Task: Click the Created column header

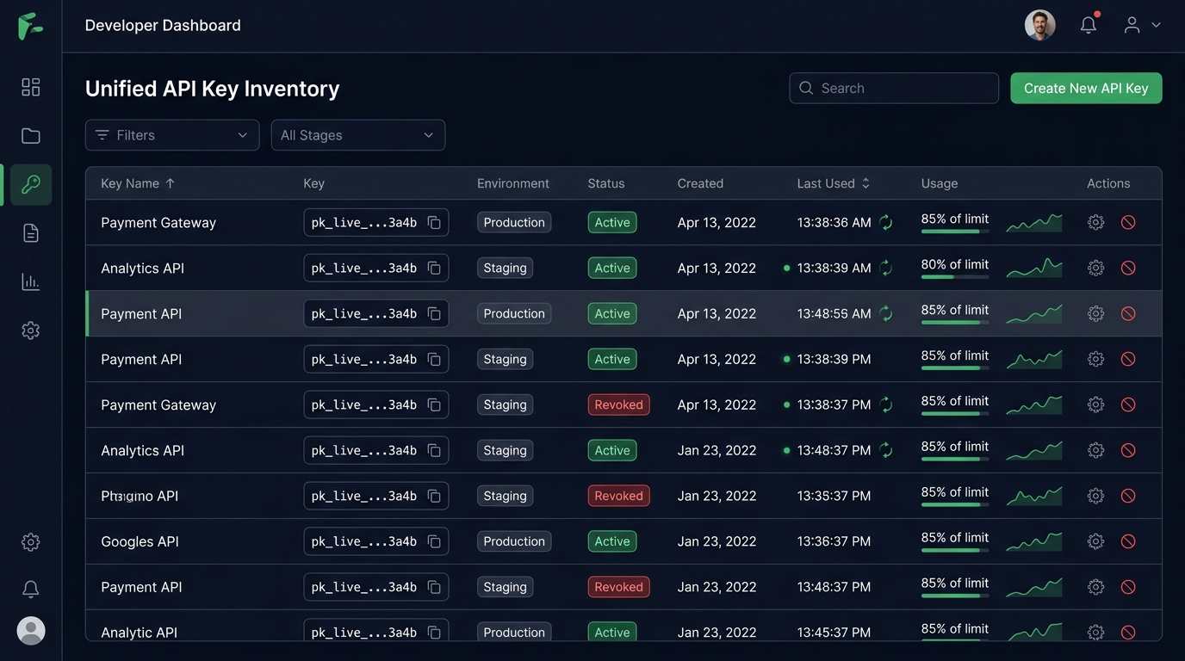Action: [700, 183]
